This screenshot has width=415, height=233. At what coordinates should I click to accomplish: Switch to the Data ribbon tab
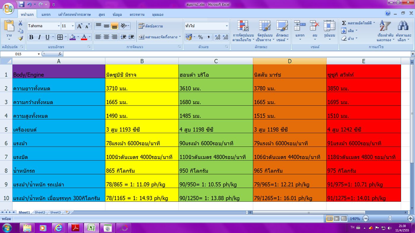pos(117,14)
